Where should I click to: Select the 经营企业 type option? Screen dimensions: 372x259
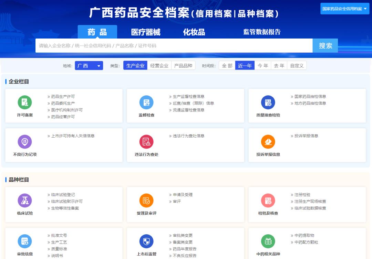[159, 66]
